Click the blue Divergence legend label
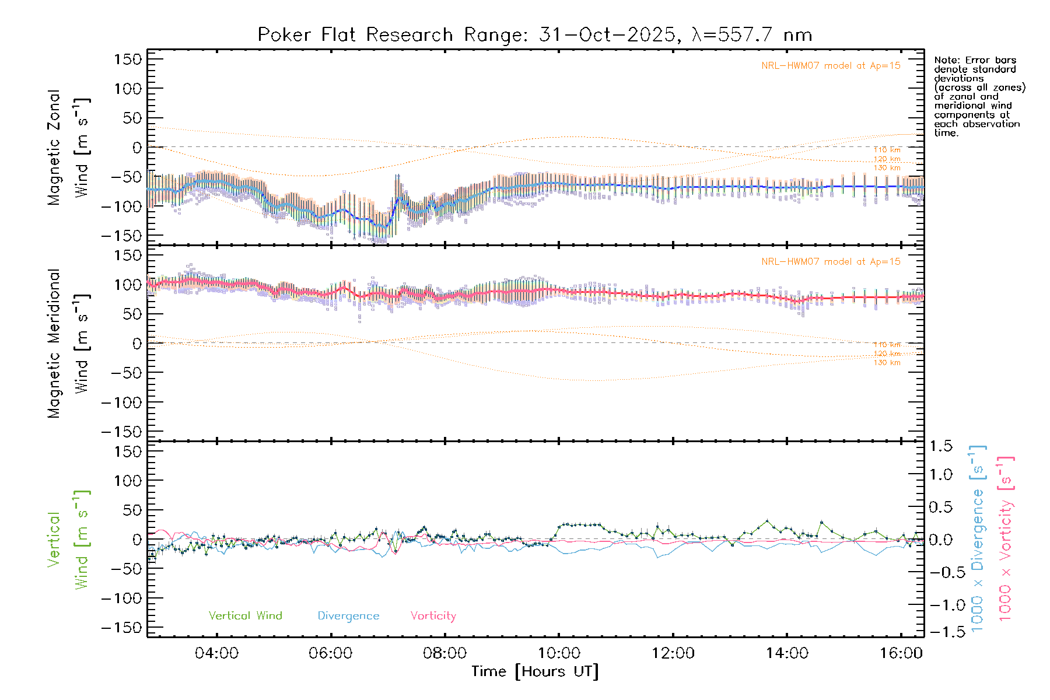 click(x=348, y=615)
